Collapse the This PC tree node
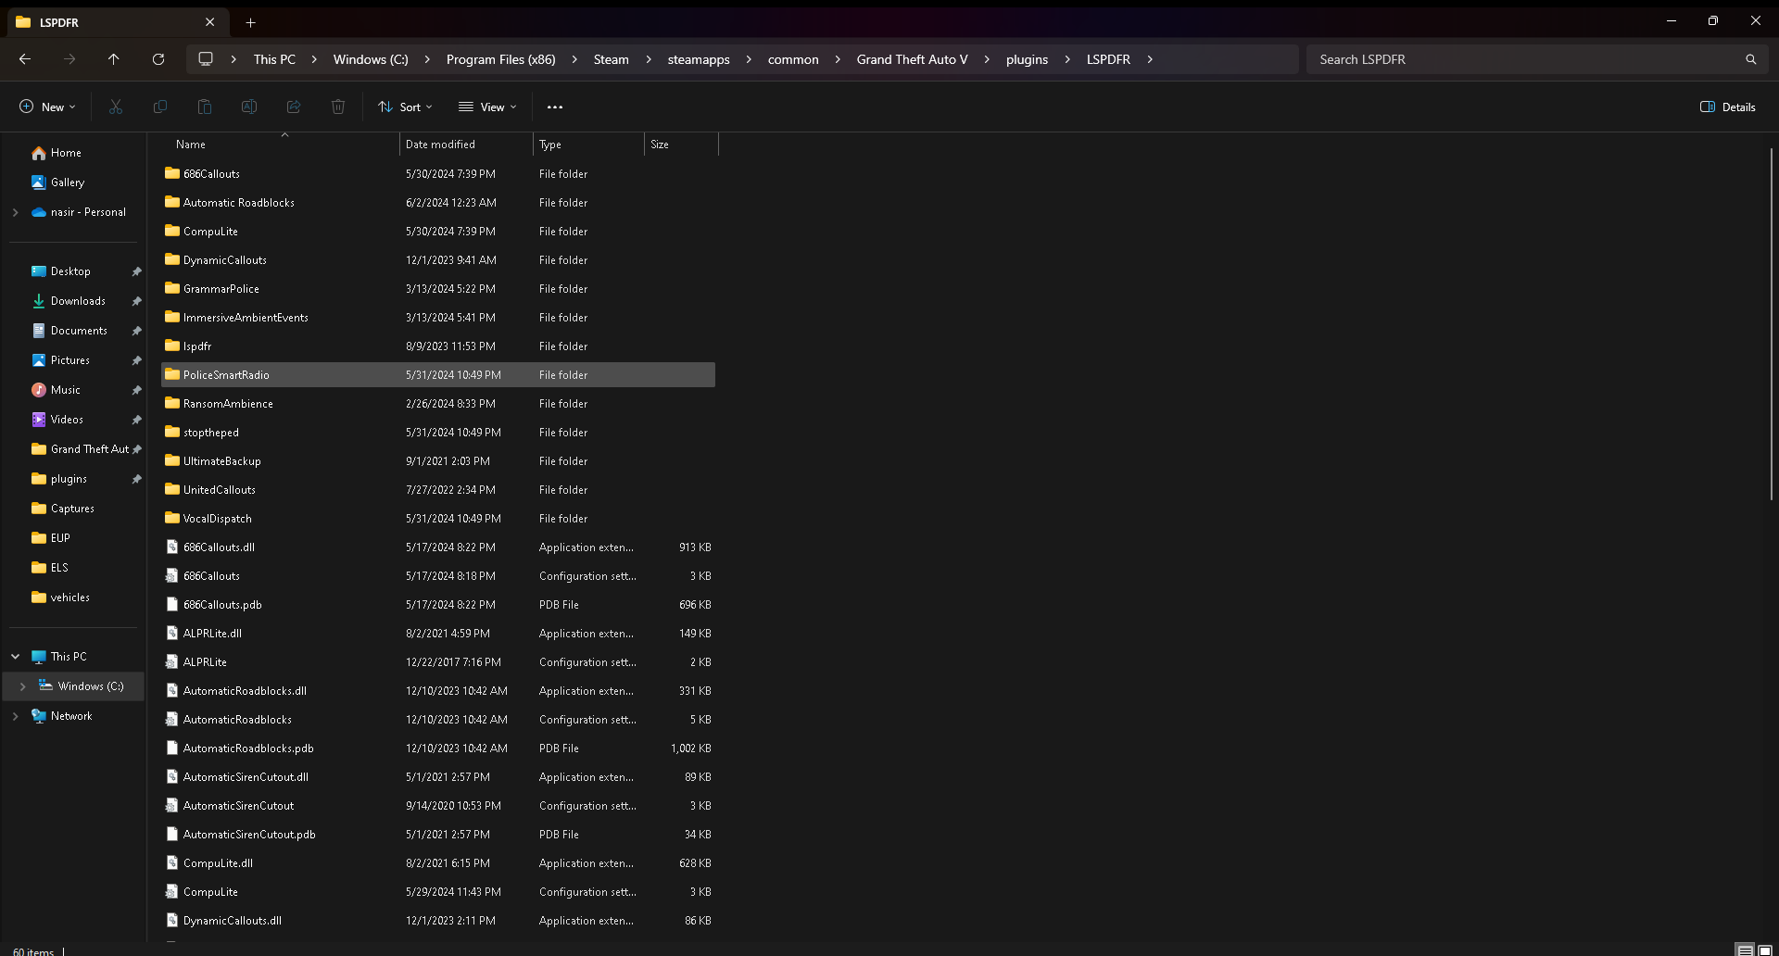This screenshot has width=1779, height=956. [15, 657]
